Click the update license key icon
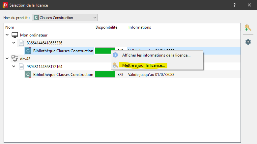This screenshot has width=257, height=144. click(115, 65)
